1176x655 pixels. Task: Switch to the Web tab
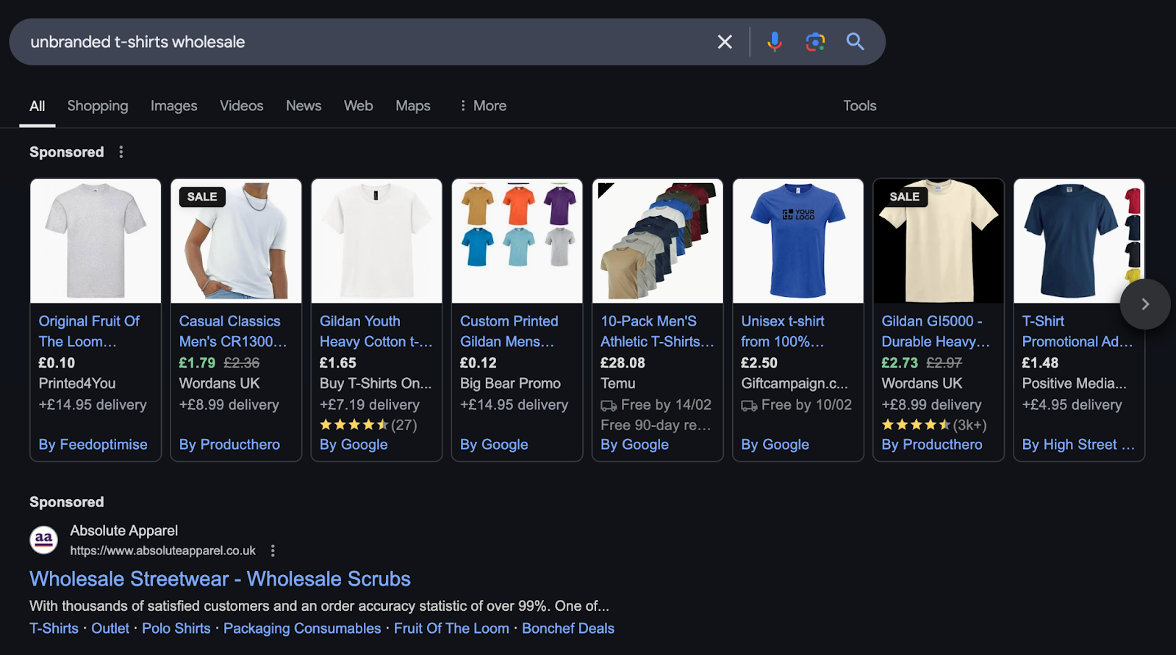359,106
